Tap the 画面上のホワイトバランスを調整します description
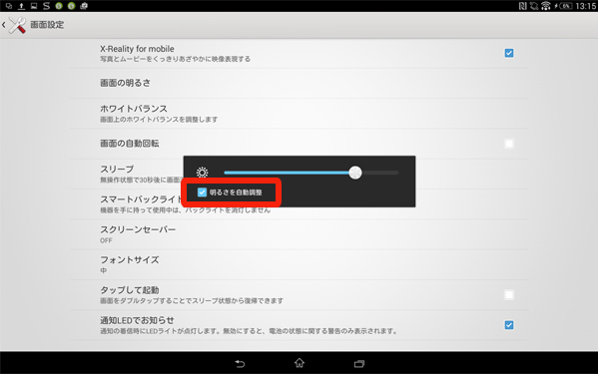 (159, 120)
